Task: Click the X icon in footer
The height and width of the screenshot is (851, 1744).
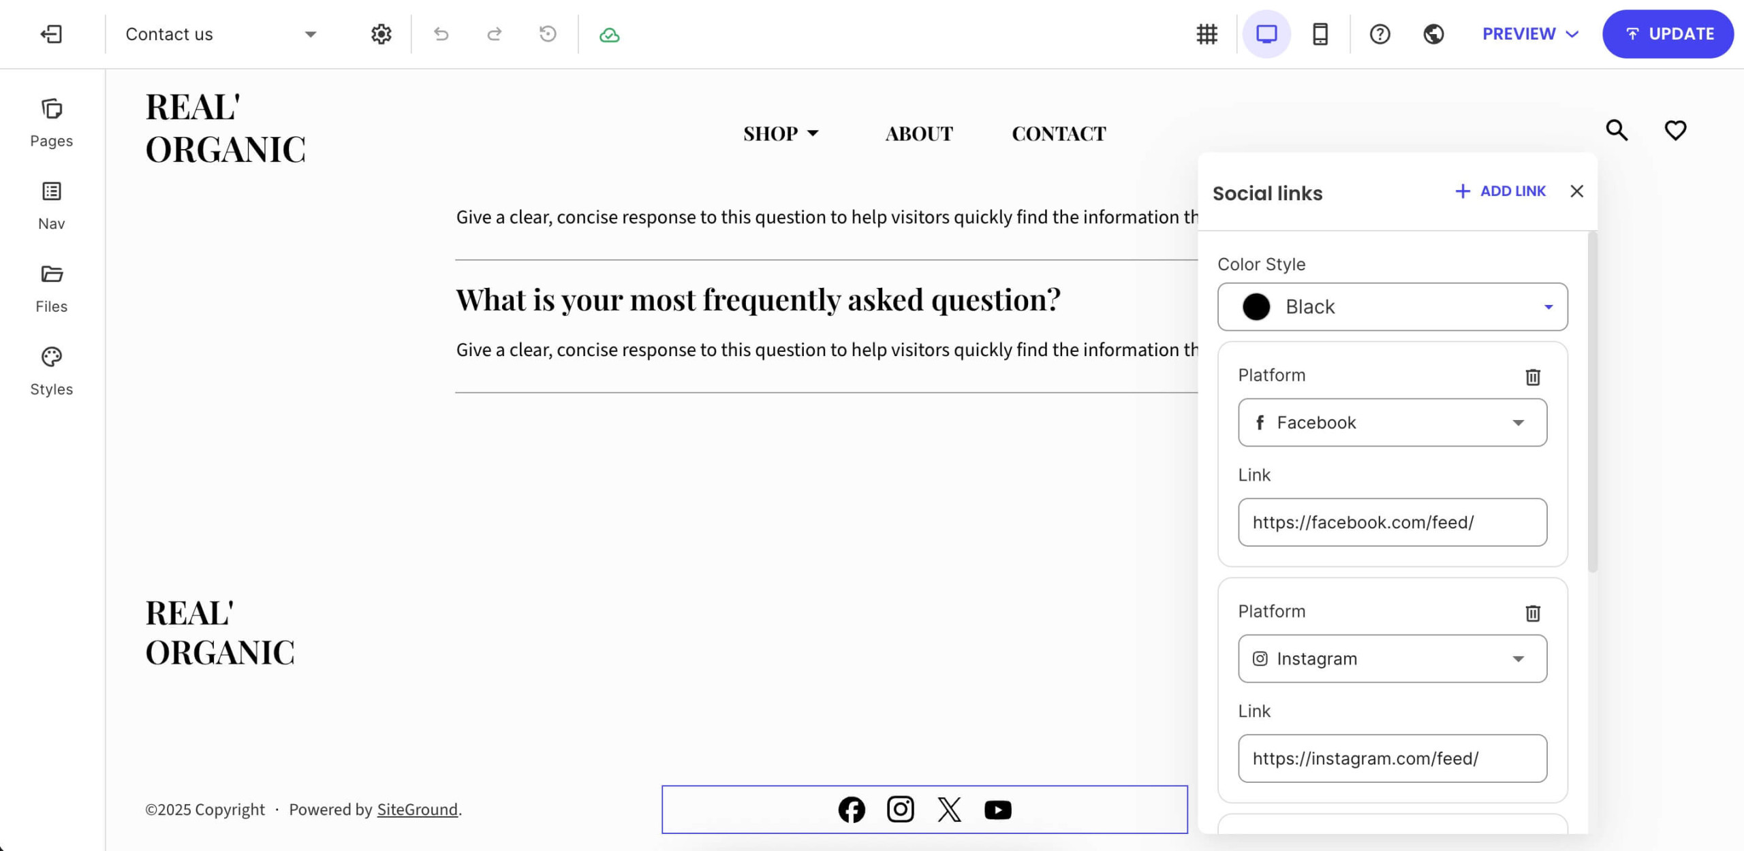Action: point(949,809)
